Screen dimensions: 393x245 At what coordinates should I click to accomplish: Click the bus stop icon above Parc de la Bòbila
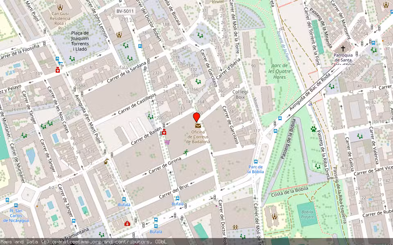click(255, 162)
